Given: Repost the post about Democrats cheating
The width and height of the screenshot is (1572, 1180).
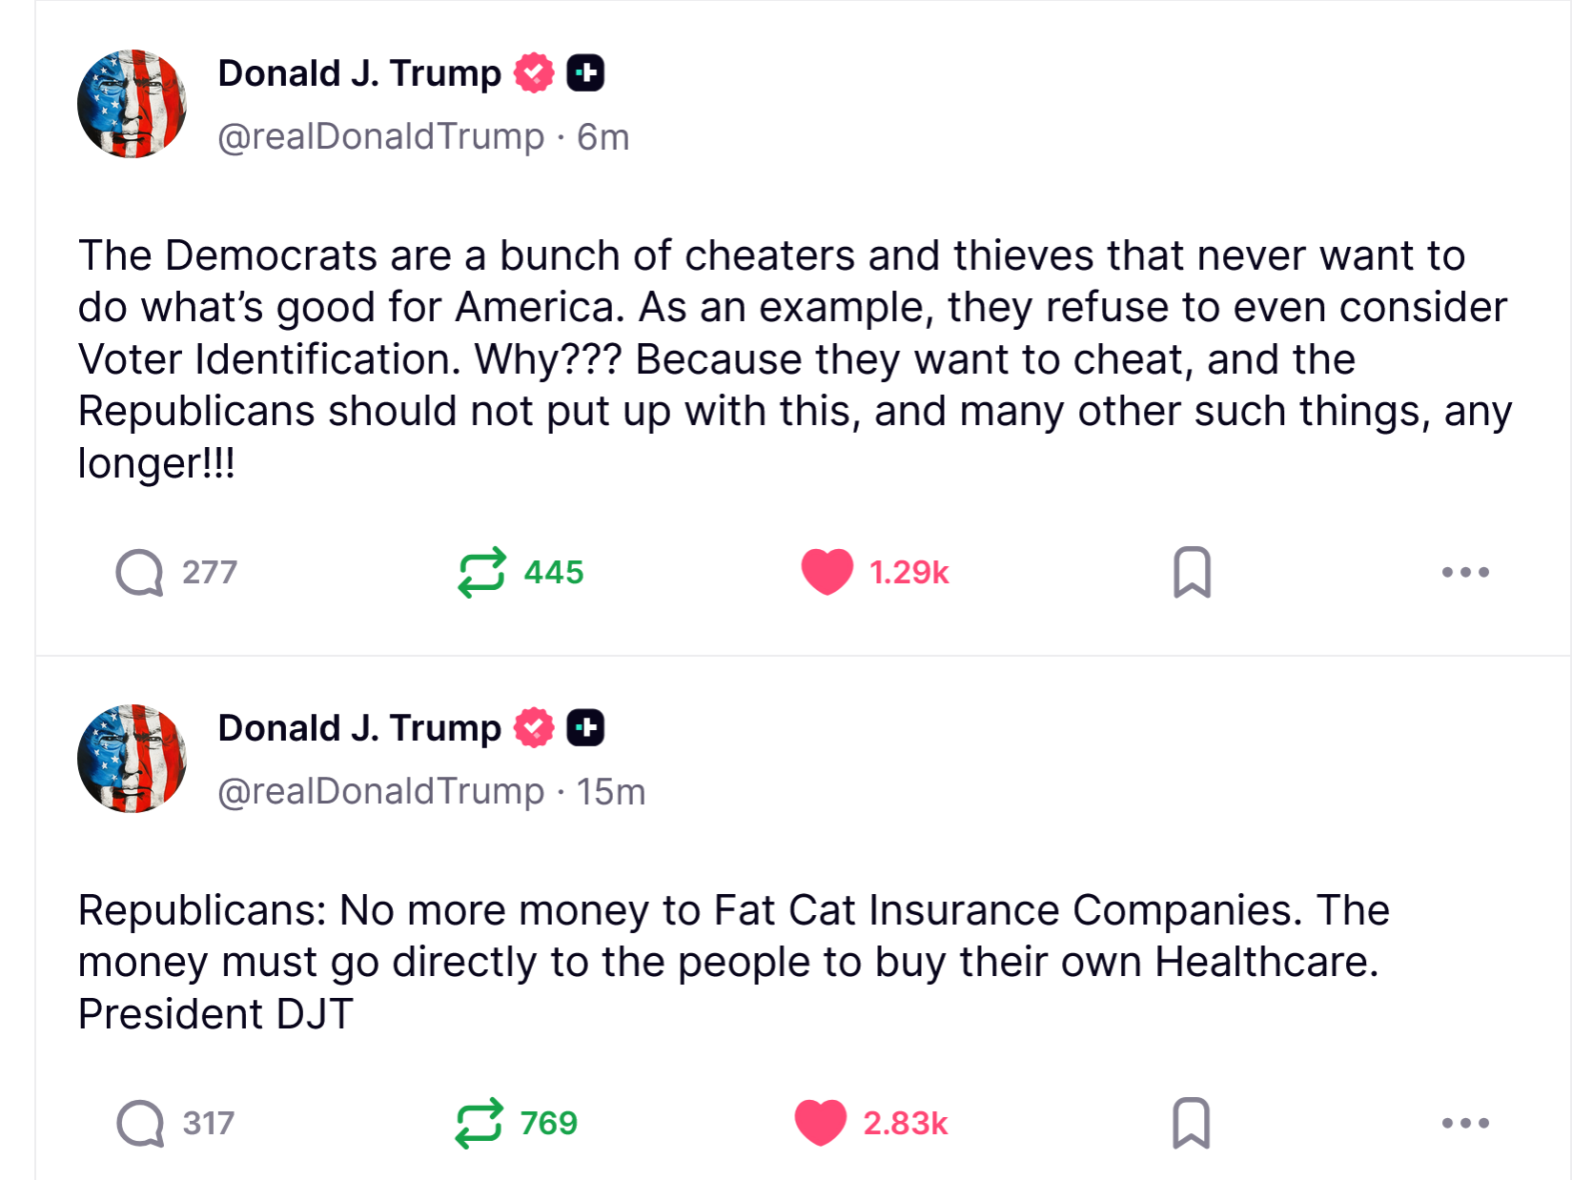Looking at the screenshot, I should pyautogui.click(x=481, y=572).
